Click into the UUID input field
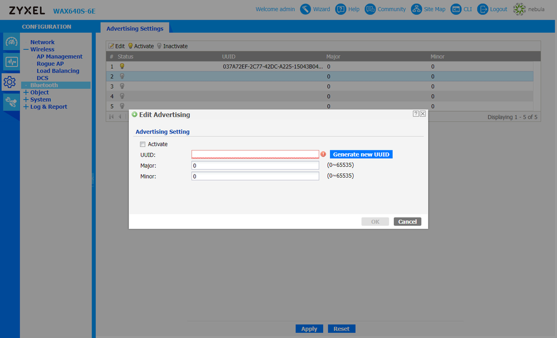The image size is (557, 338). [255, 154]
